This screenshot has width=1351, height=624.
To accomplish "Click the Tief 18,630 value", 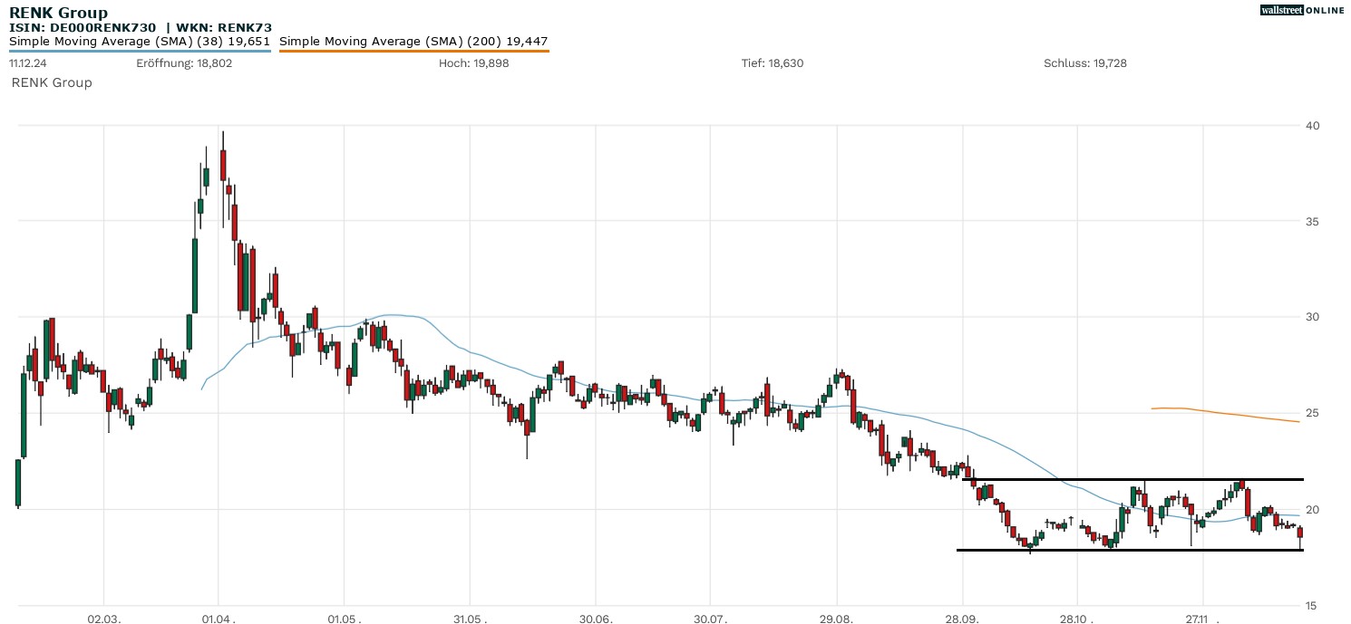I will point(773,63).
